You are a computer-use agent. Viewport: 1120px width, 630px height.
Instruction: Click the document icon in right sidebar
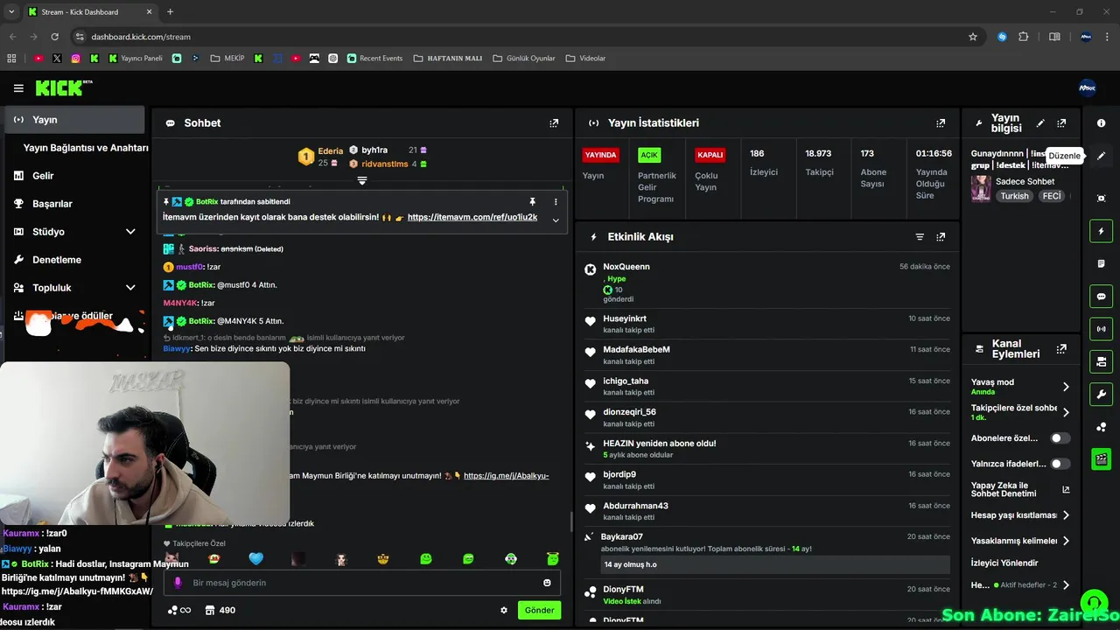pos(1102,263)
